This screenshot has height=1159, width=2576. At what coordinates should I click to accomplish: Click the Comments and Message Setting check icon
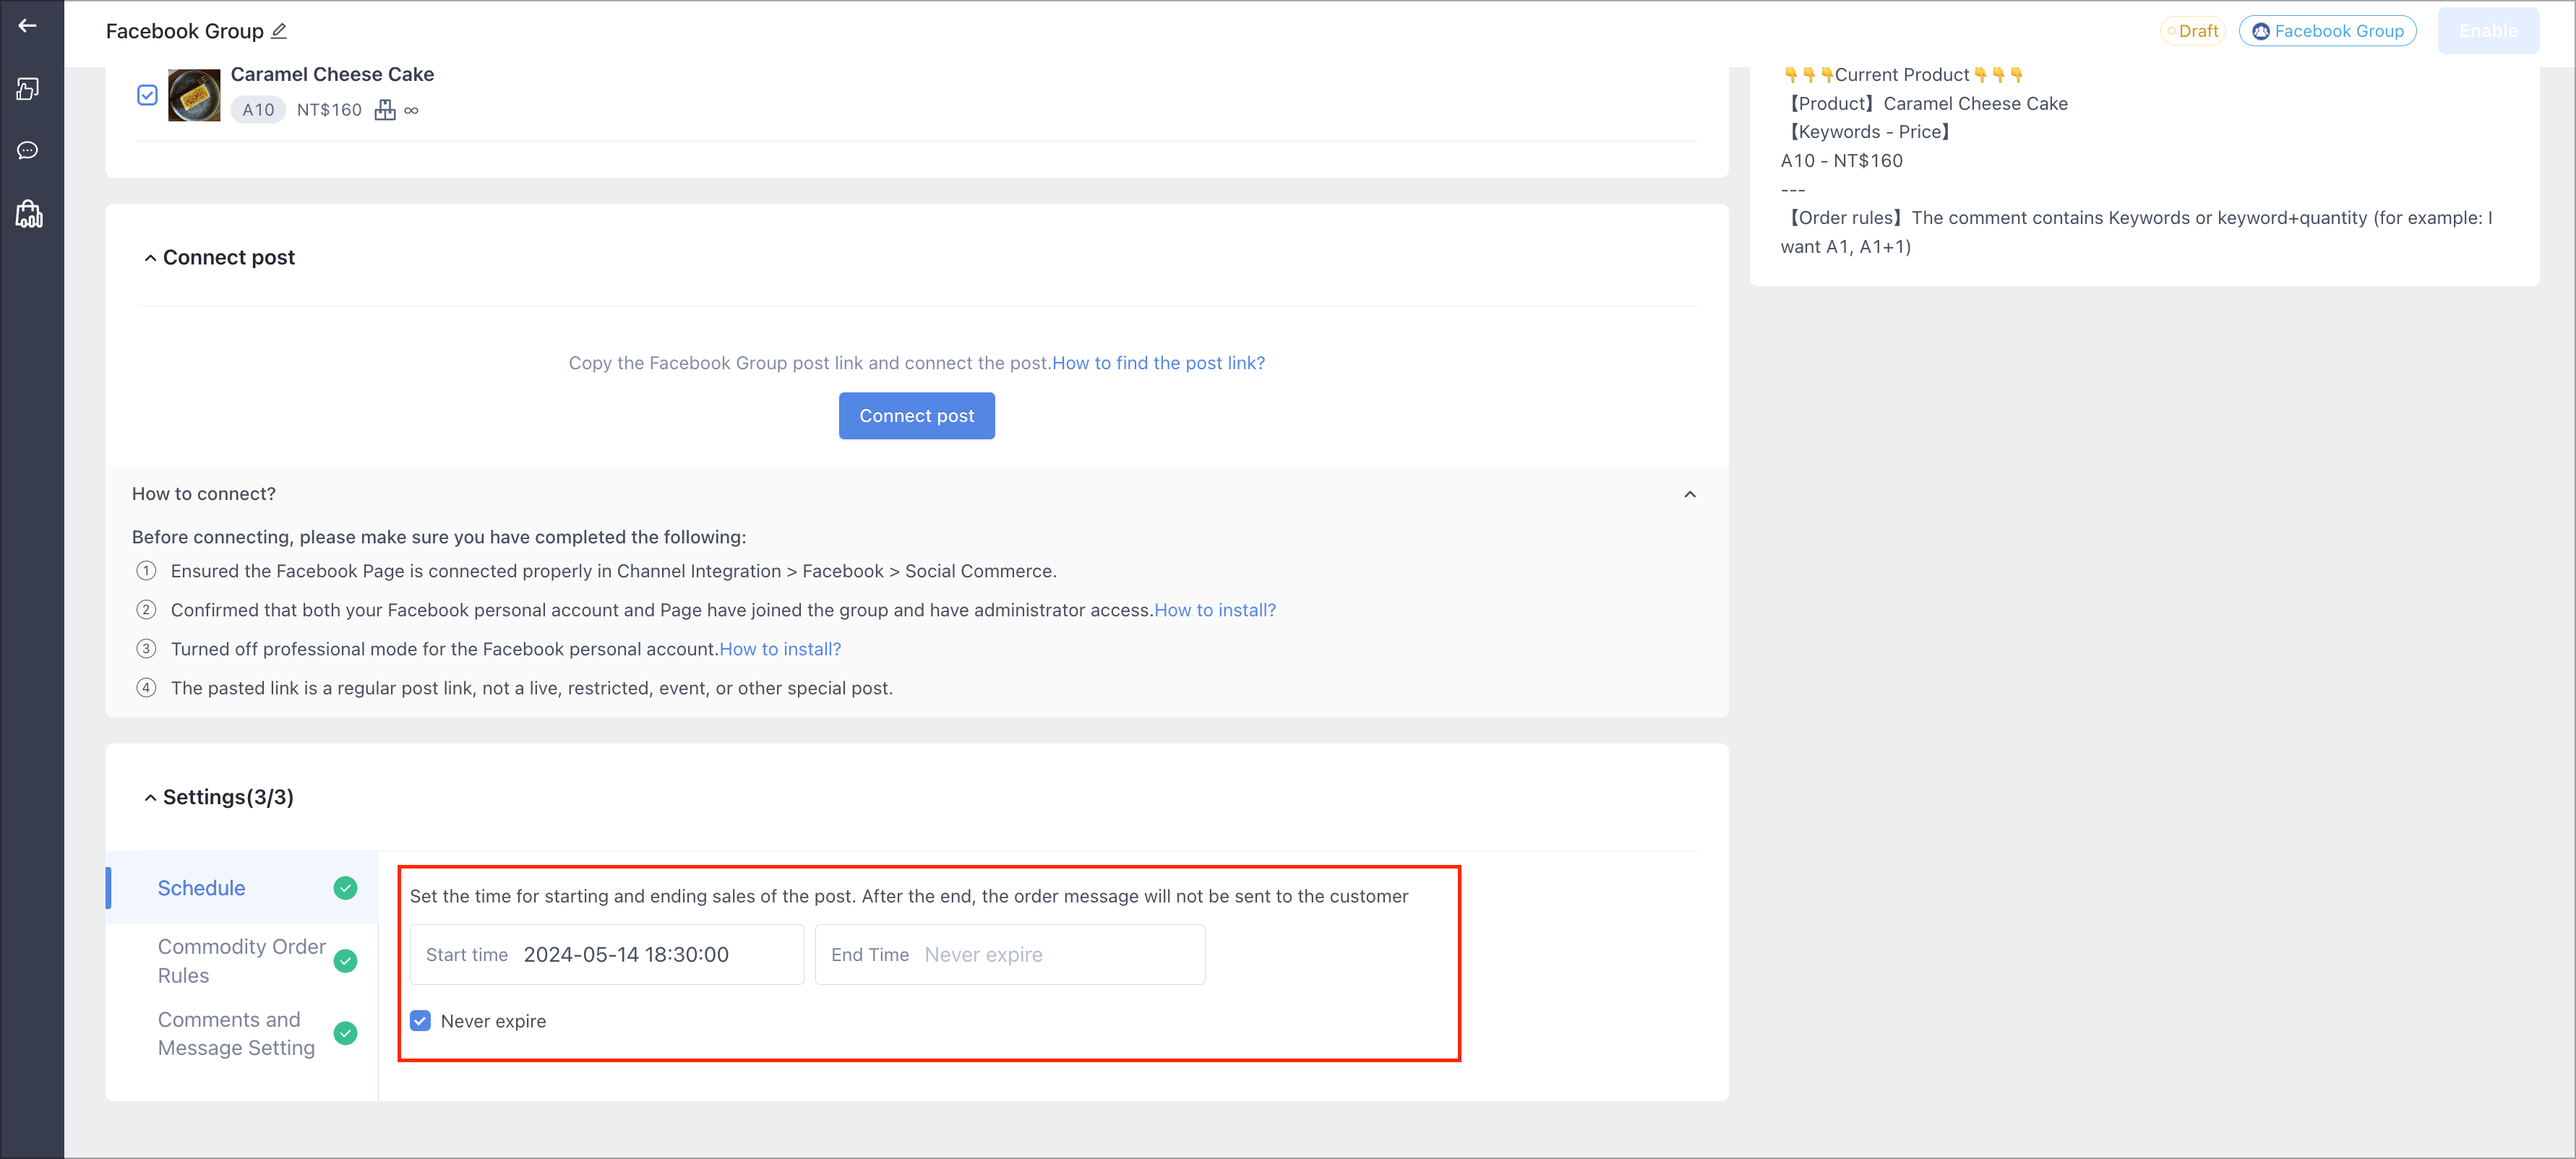click(345, 1033)
